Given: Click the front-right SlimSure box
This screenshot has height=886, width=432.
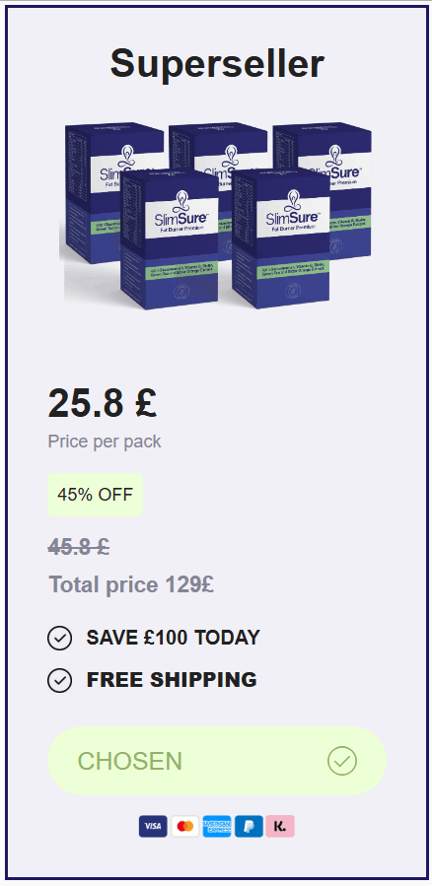Looking at the screenshot, I should click(280, 239).
